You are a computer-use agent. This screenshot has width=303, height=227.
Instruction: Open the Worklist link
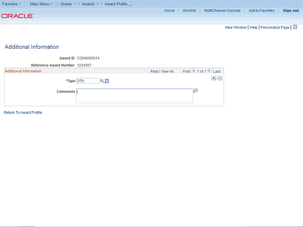click(x=189, y=10)
